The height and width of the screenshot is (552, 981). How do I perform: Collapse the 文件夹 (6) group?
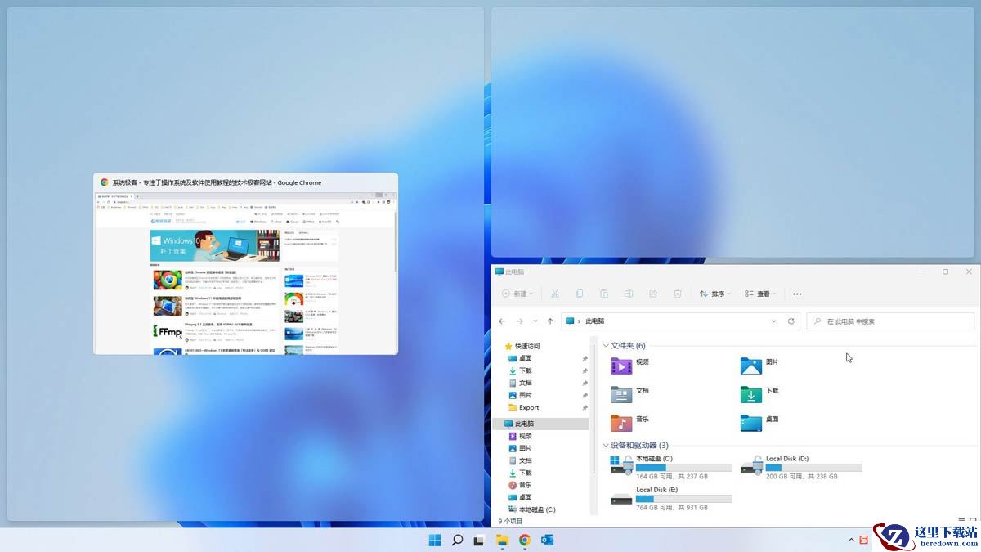(x=606, y=346)
